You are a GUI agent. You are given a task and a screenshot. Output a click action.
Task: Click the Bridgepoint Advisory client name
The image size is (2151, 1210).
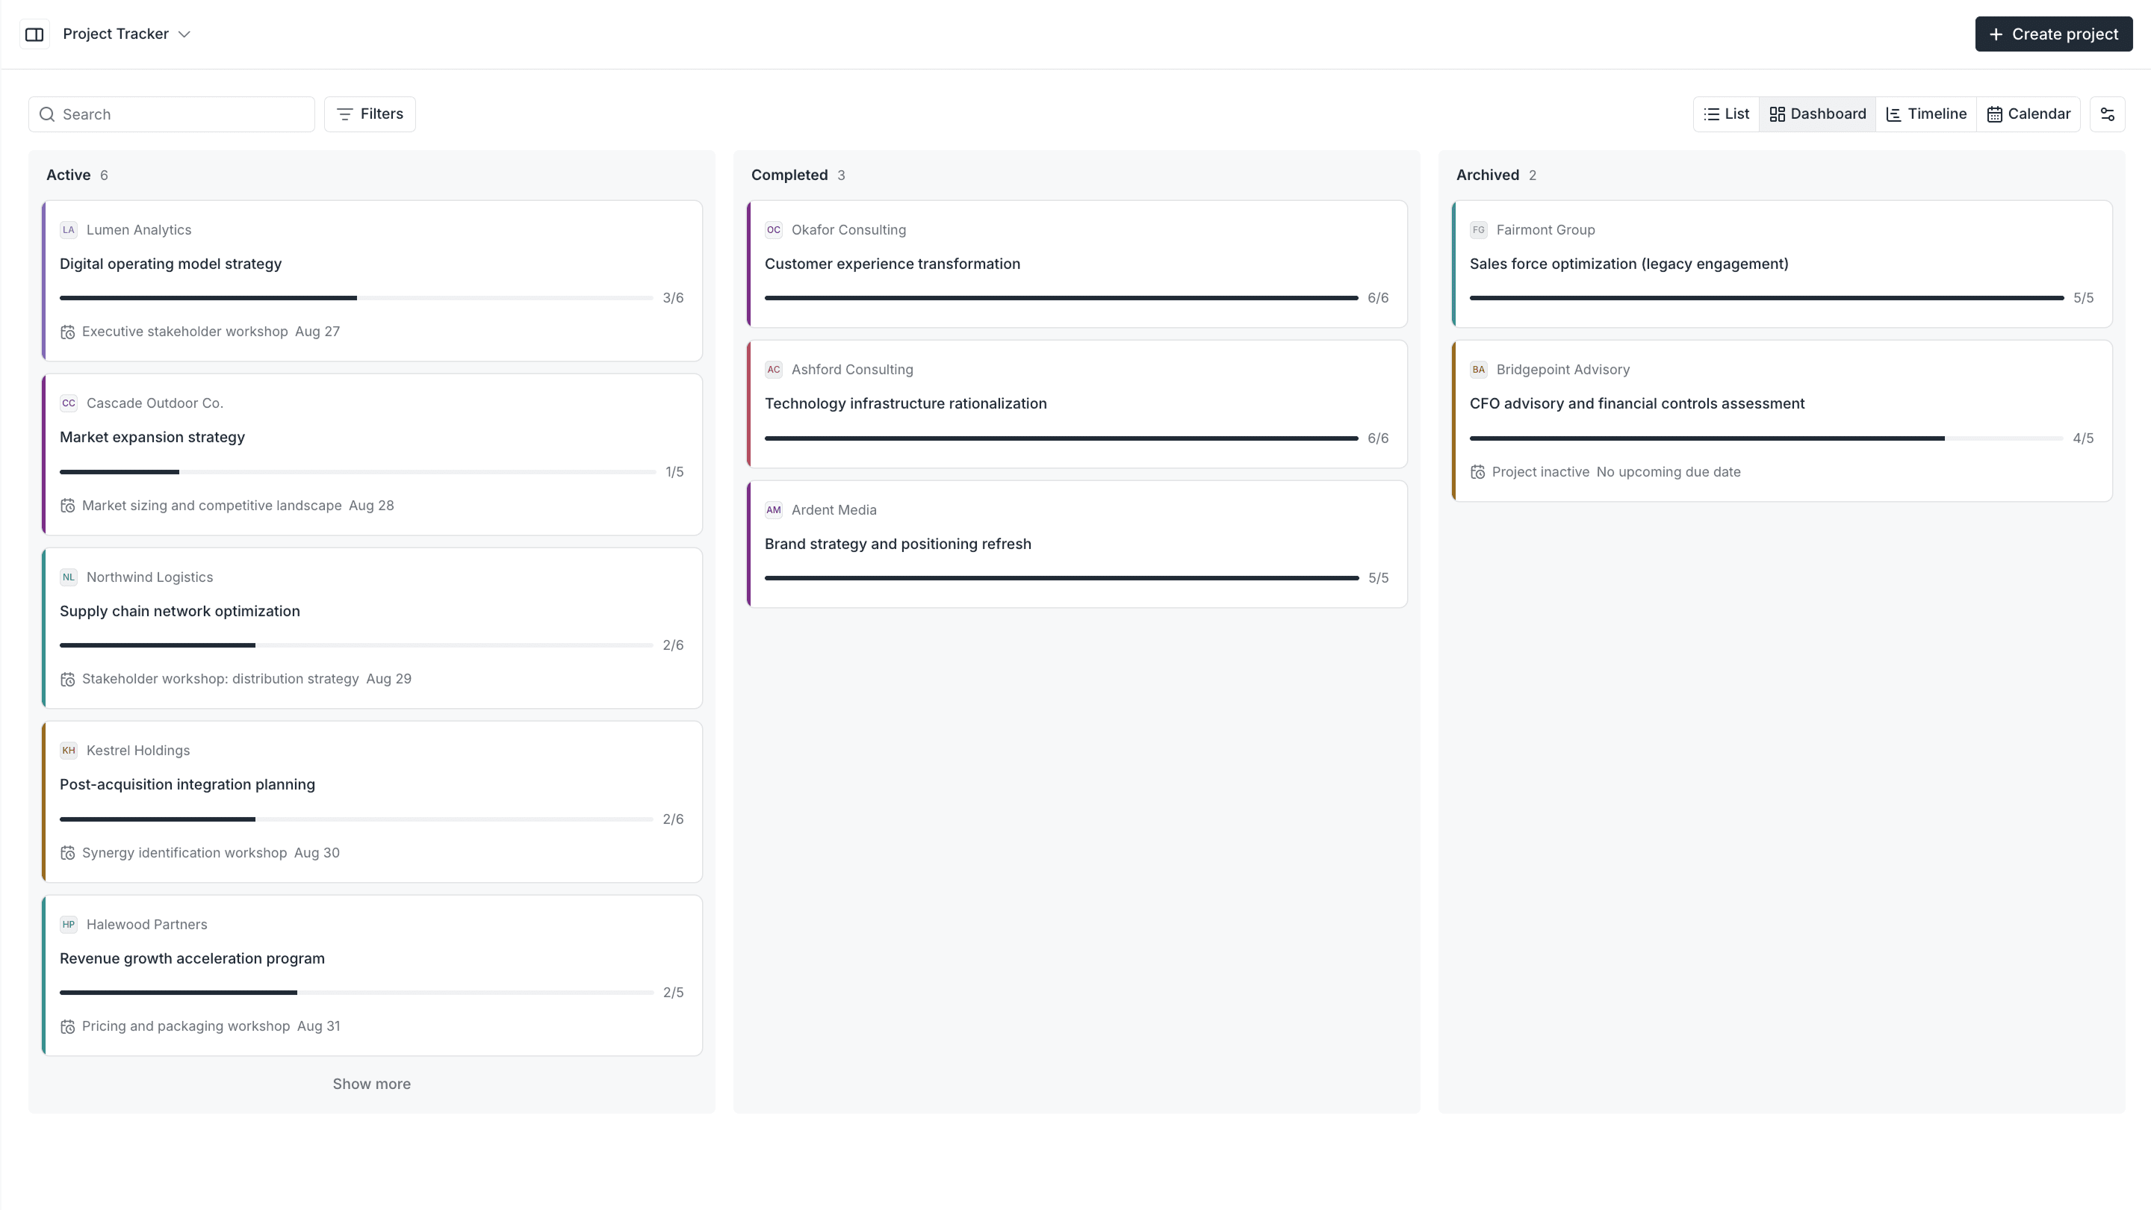click(x=1562, y=369)
